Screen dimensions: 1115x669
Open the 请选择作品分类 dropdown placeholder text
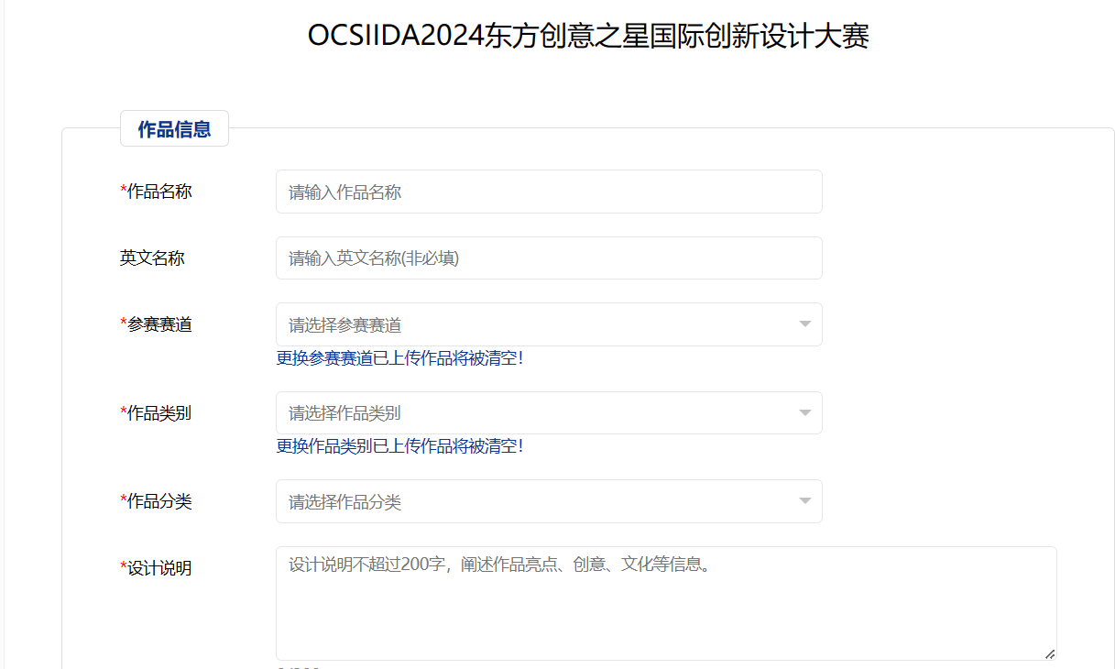(x=345, y=502)
